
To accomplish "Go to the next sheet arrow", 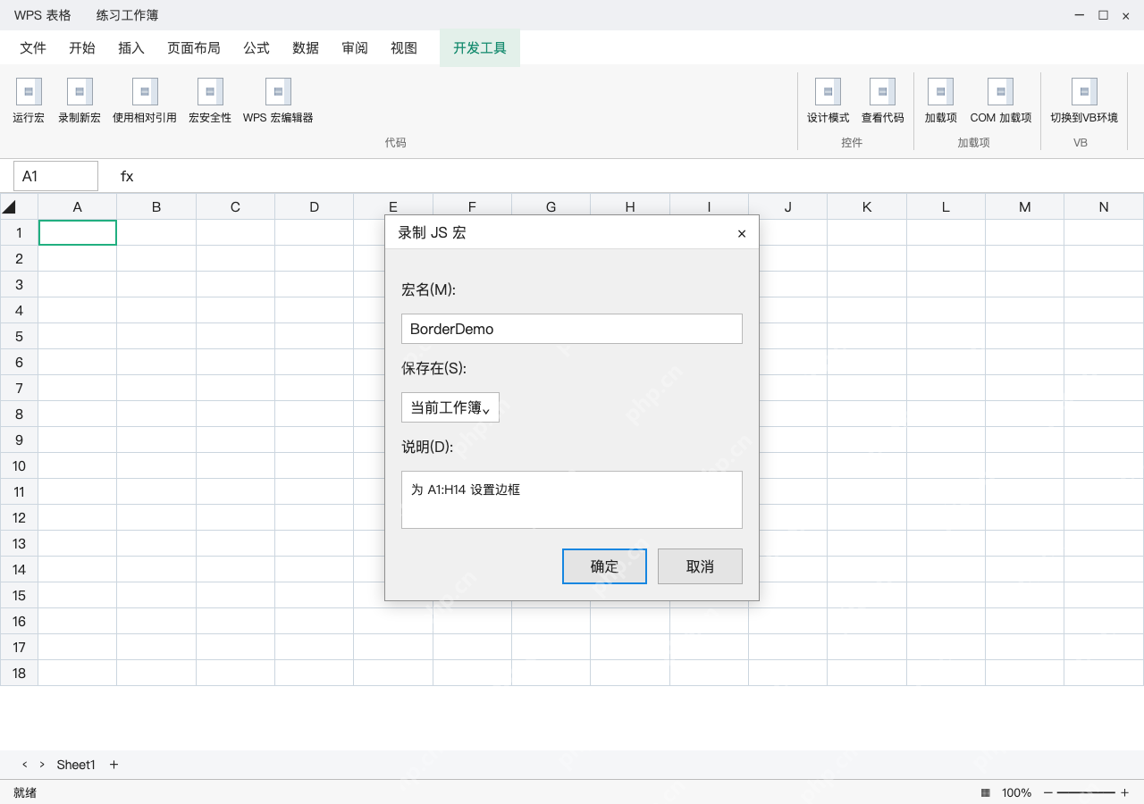I will [42, 765].
